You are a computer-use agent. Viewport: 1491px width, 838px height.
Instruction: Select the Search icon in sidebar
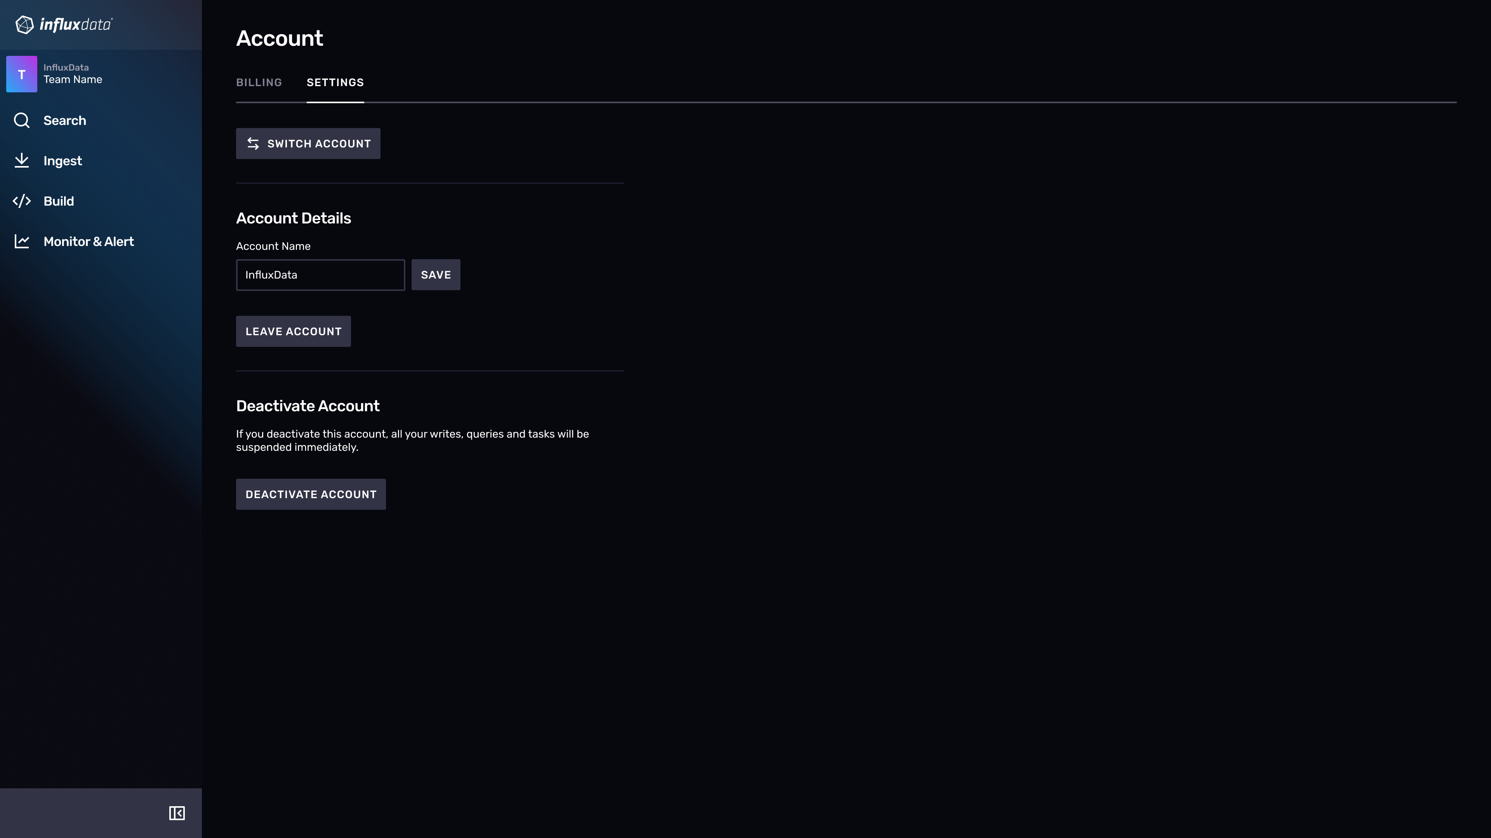[x=22, y=120]
